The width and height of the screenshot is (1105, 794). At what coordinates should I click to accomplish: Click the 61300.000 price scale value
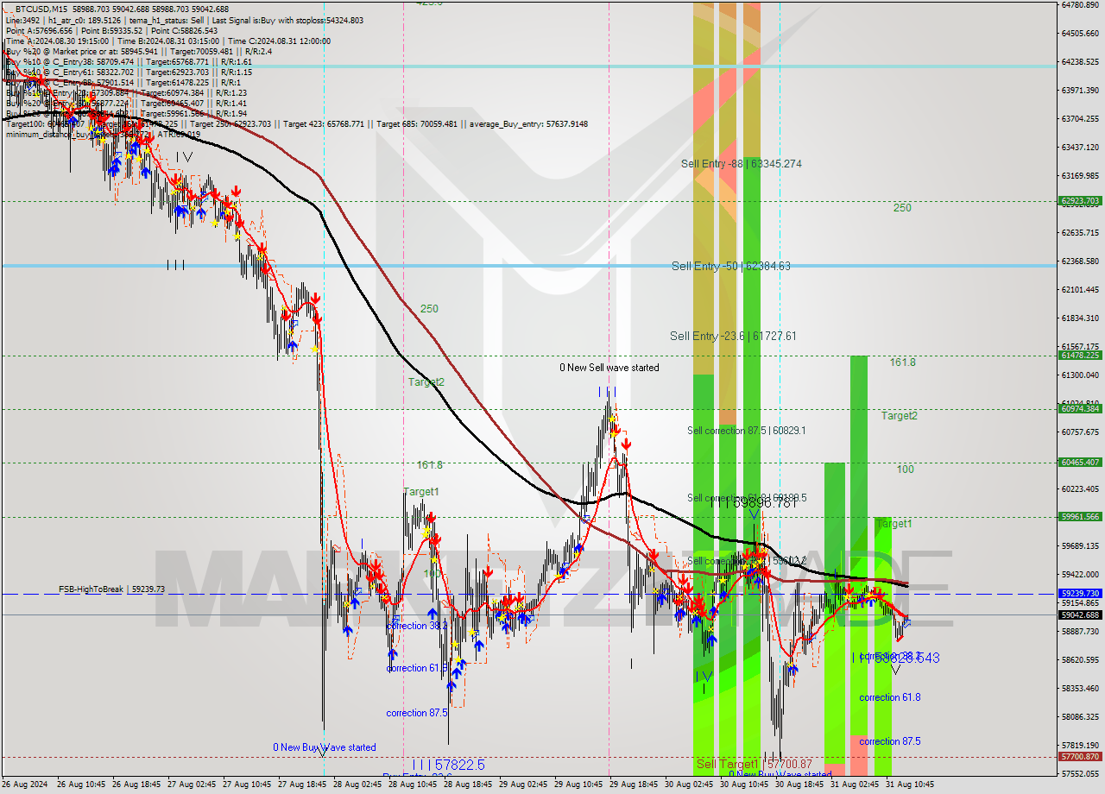click(x=1079, y=375)
